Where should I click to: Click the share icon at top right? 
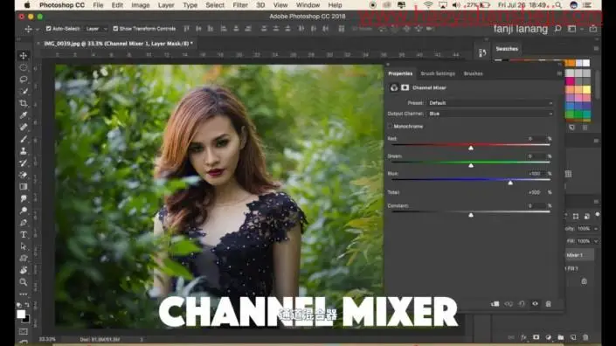pos(593,29)
